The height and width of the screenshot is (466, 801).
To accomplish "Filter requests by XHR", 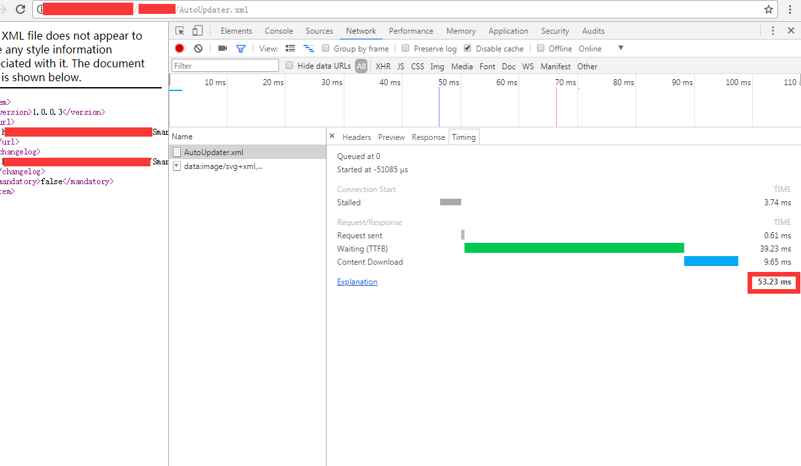I will point(383,66).
